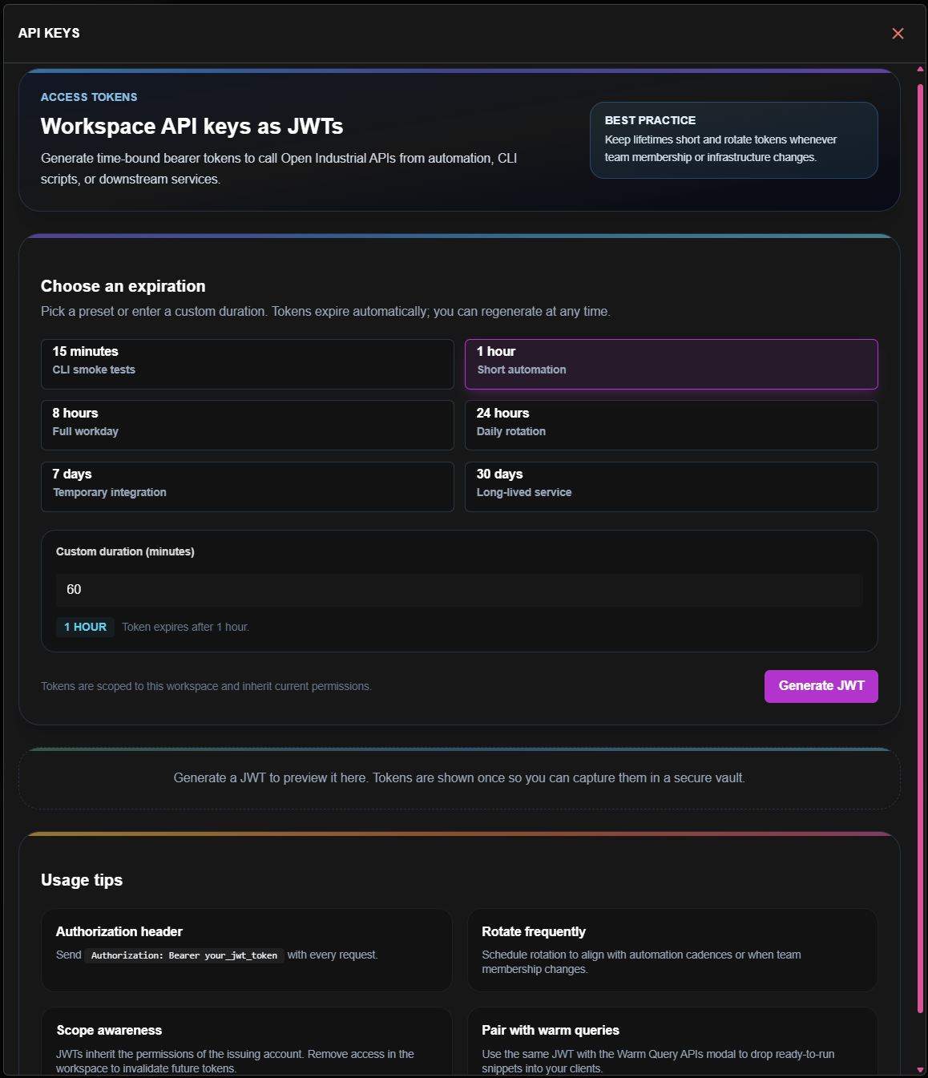Click the Authorization header tip heading
928x1078 pixels.
pos(119,931)
